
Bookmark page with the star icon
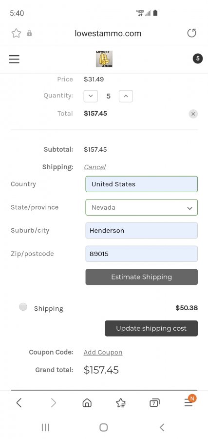[16, 33]
